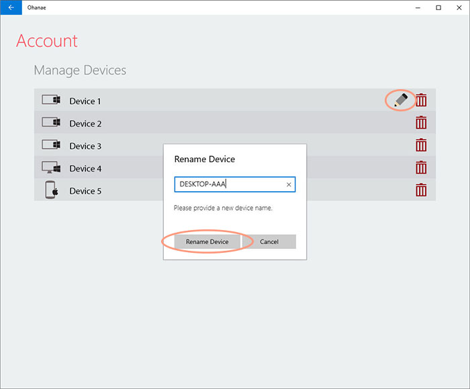The height and width of the screenshot is (389, 470).
Task: Delete Device 5 via the trash icon
Action: [421, 190]
